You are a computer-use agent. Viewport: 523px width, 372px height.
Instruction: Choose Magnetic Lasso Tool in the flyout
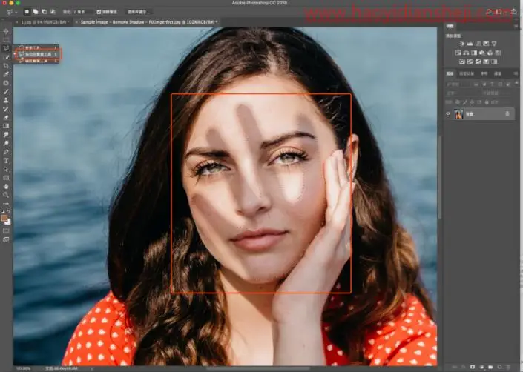click(x=36, y=61)
